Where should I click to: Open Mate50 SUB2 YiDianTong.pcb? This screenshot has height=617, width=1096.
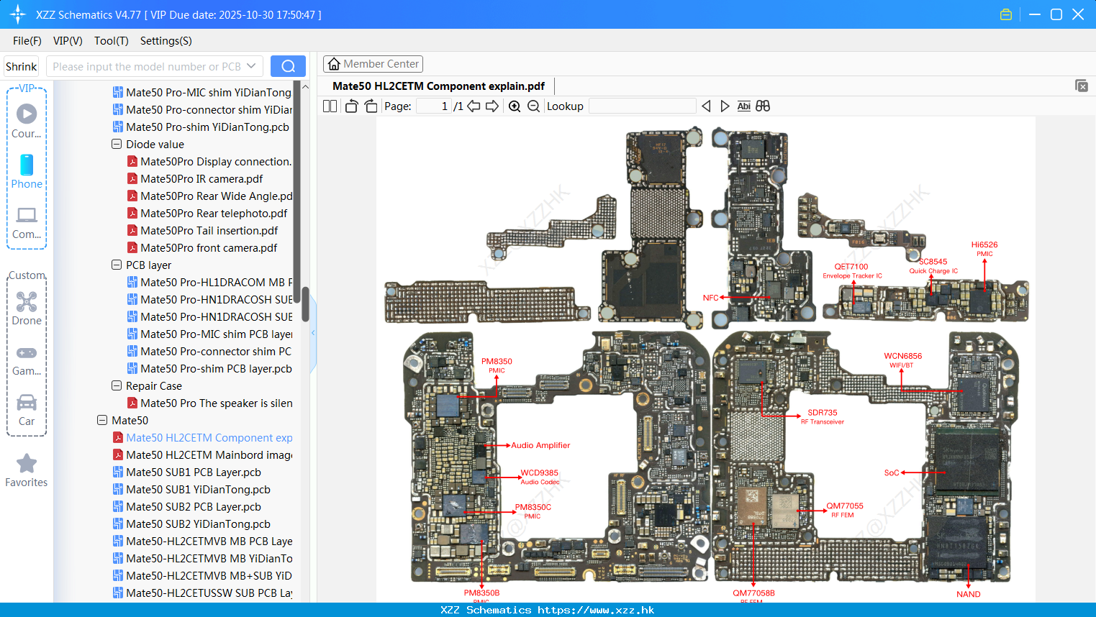[x=191, y=524]
